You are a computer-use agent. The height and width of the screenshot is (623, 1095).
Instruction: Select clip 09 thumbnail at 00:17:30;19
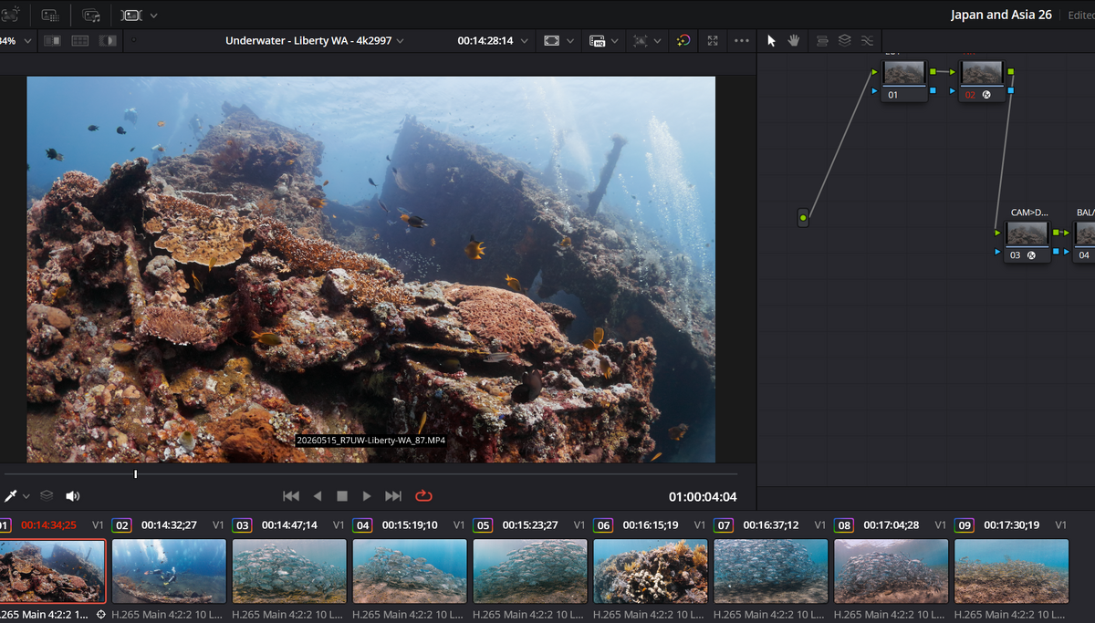coord(1011,571)
